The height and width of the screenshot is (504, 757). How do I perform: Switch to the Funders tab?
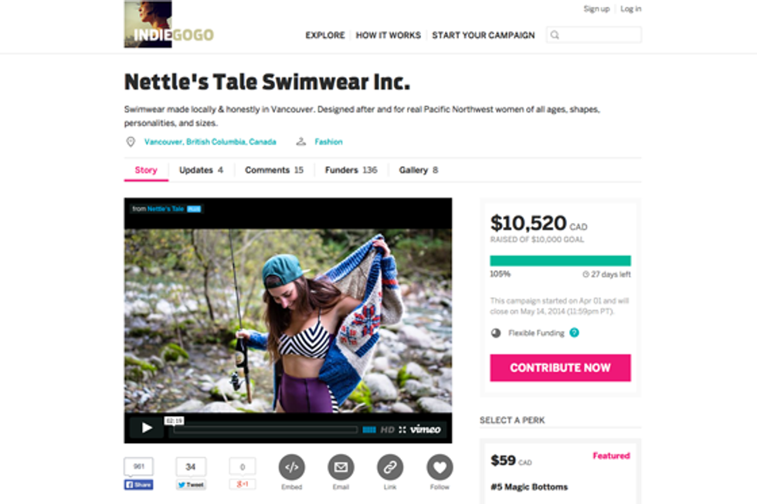click(x=351, y=170)
